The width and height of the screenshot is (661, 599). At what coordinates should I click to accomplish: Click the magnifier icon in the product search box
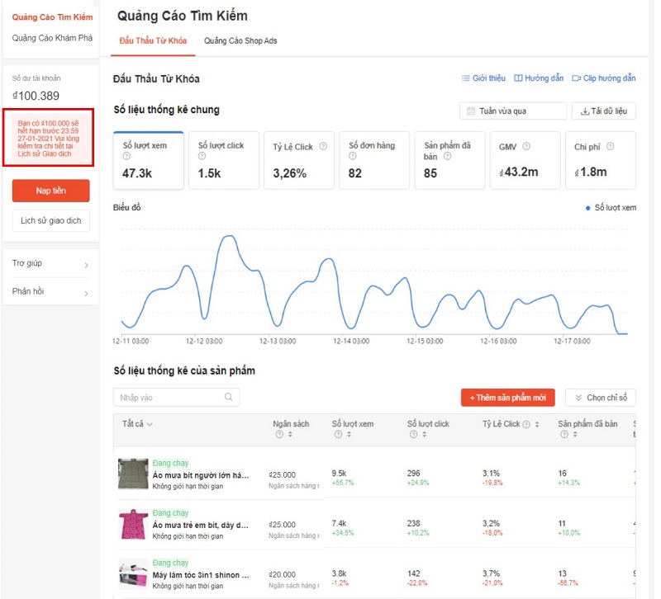[230, 397]
